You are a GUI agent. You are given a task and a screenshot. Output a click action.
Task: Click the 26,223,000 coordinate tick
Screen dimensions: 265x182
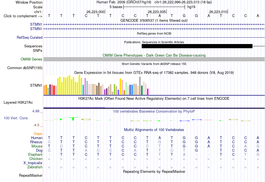pos(95,12)
